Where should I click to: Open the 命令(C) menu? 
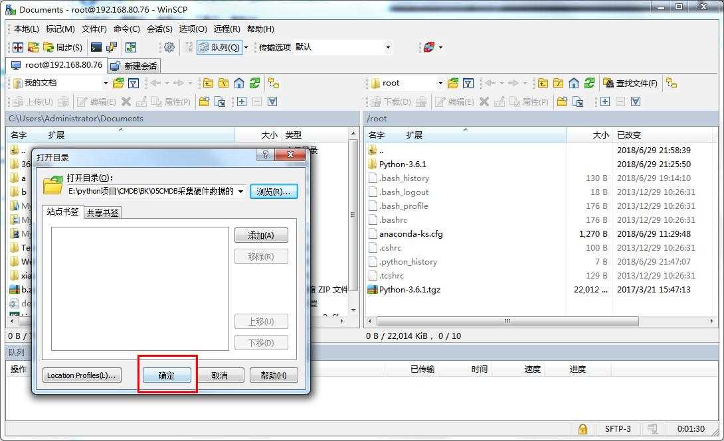click(x=126, y=29)
